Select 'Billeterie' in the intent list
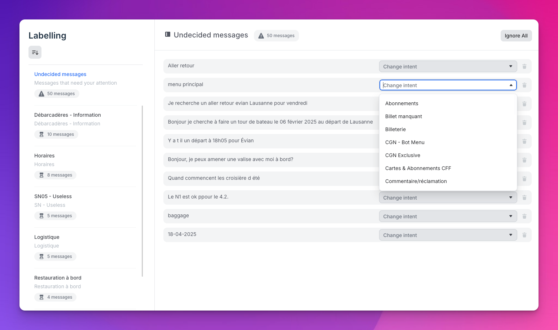This screenshot has height=330, width=558. [448, 129]
